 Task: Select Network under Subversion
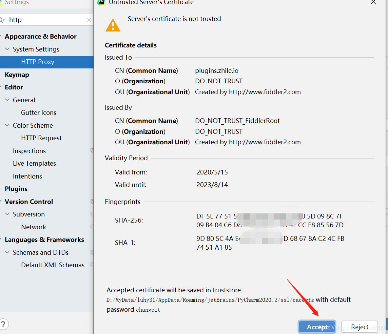[x=34, y=227]
